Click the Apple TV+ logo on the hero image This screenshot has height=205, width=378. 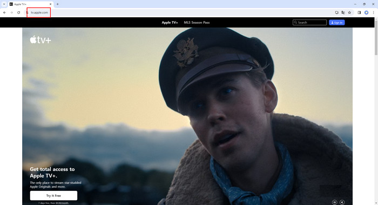point(40,40)
